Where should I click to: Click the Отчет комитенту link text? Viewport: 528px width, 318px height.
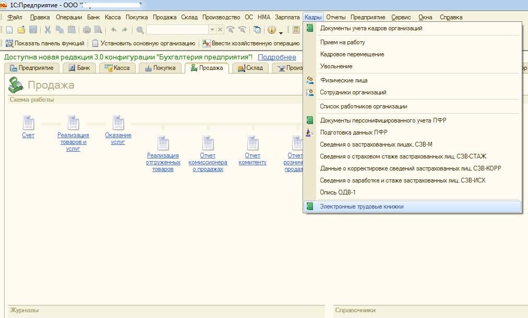(253, 159)
